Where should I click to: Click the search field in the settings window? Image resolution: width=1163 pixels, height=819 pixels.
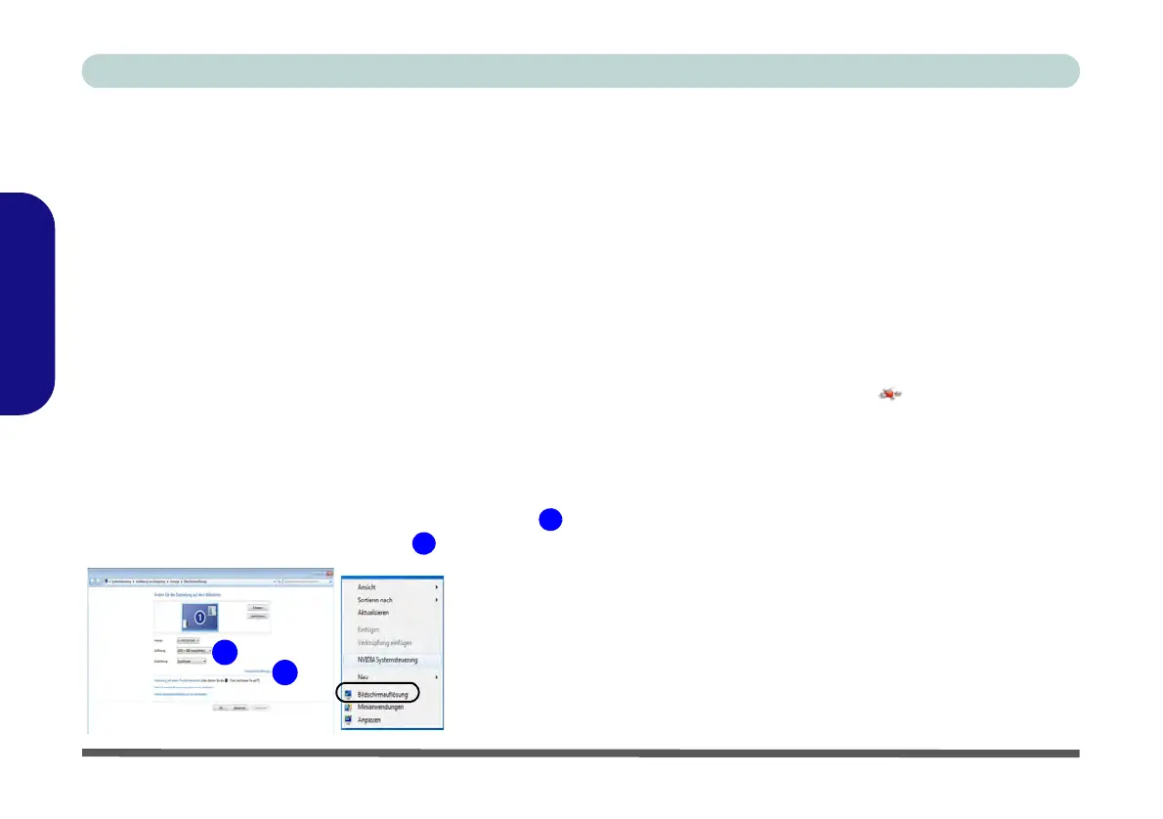pos(308,582)
